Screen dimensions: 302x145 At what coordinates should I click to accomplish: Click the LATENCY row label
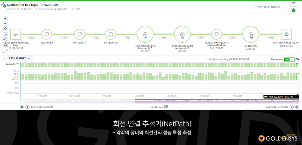click(x=15, y=79)
